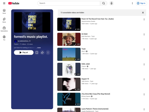Click into the Search input field

(69, 3)
